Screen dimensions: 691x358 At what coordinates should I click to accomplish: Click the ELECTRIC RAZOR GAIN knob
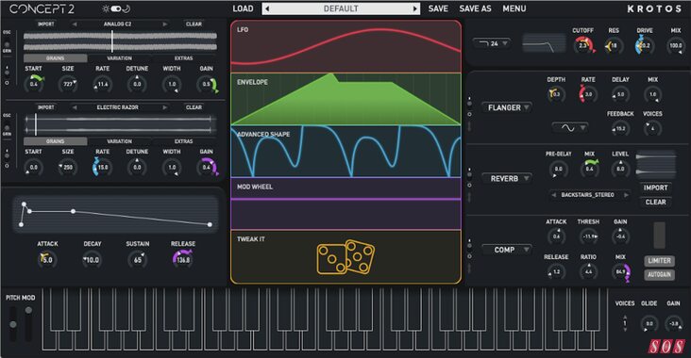click(x=207, y=167)
